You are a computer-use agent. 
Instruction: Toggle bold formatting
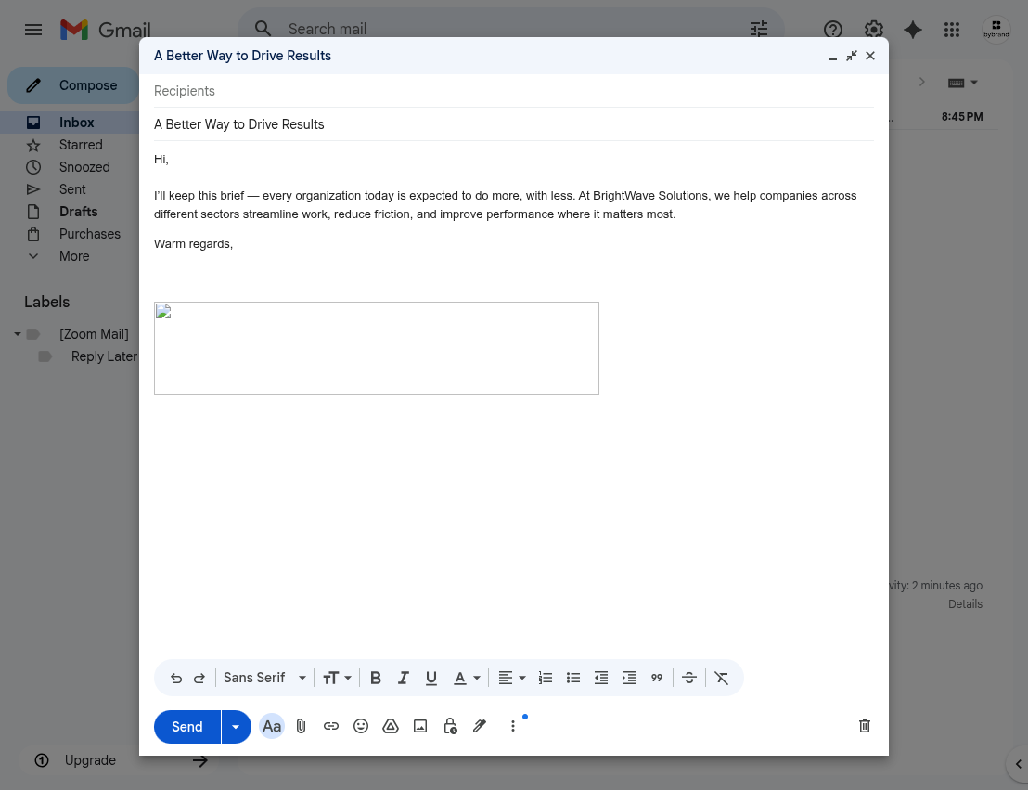pyautogui.click(x=375, y=678)
